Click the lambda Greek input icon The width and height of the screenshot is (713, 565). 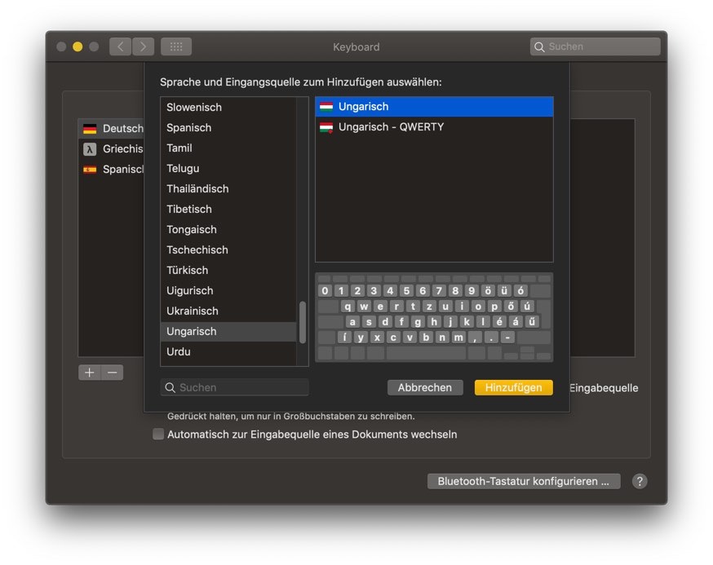point(90,149)
